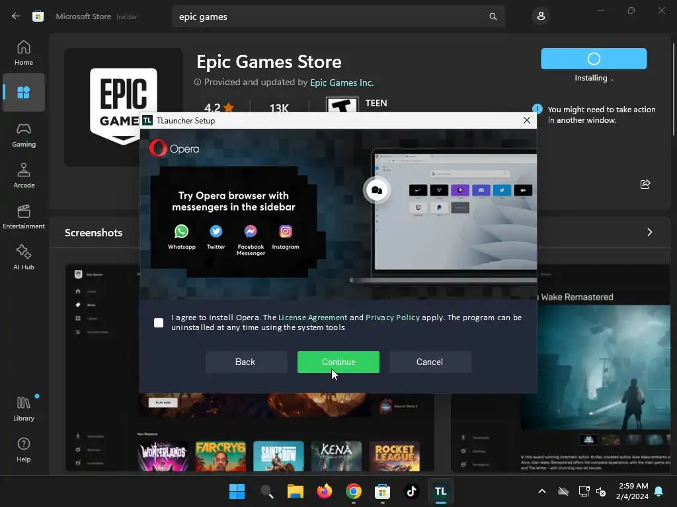Click the Installing progress button
This screenshot has height=507, width=677.
pos(594,59)
